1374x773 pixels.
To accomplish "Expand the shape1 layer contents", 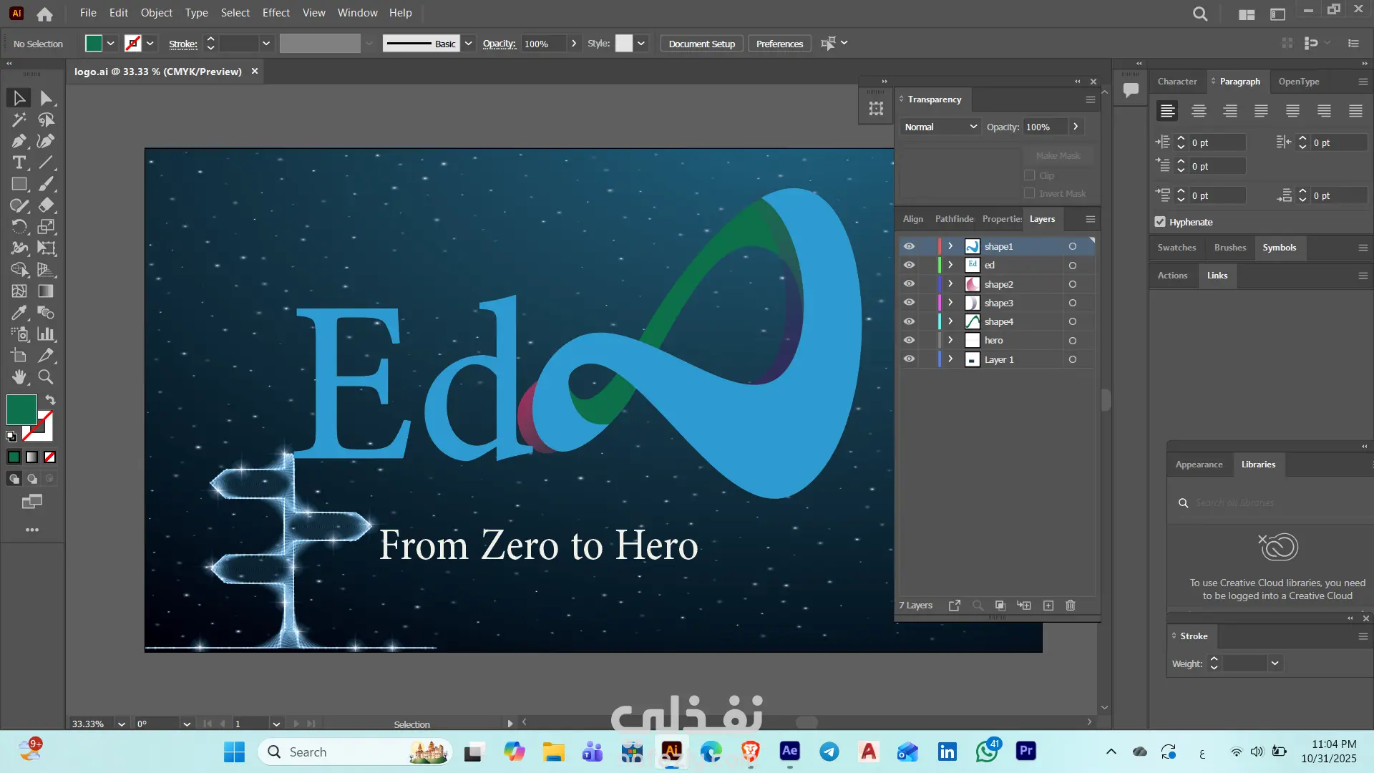I will [950, 246].
